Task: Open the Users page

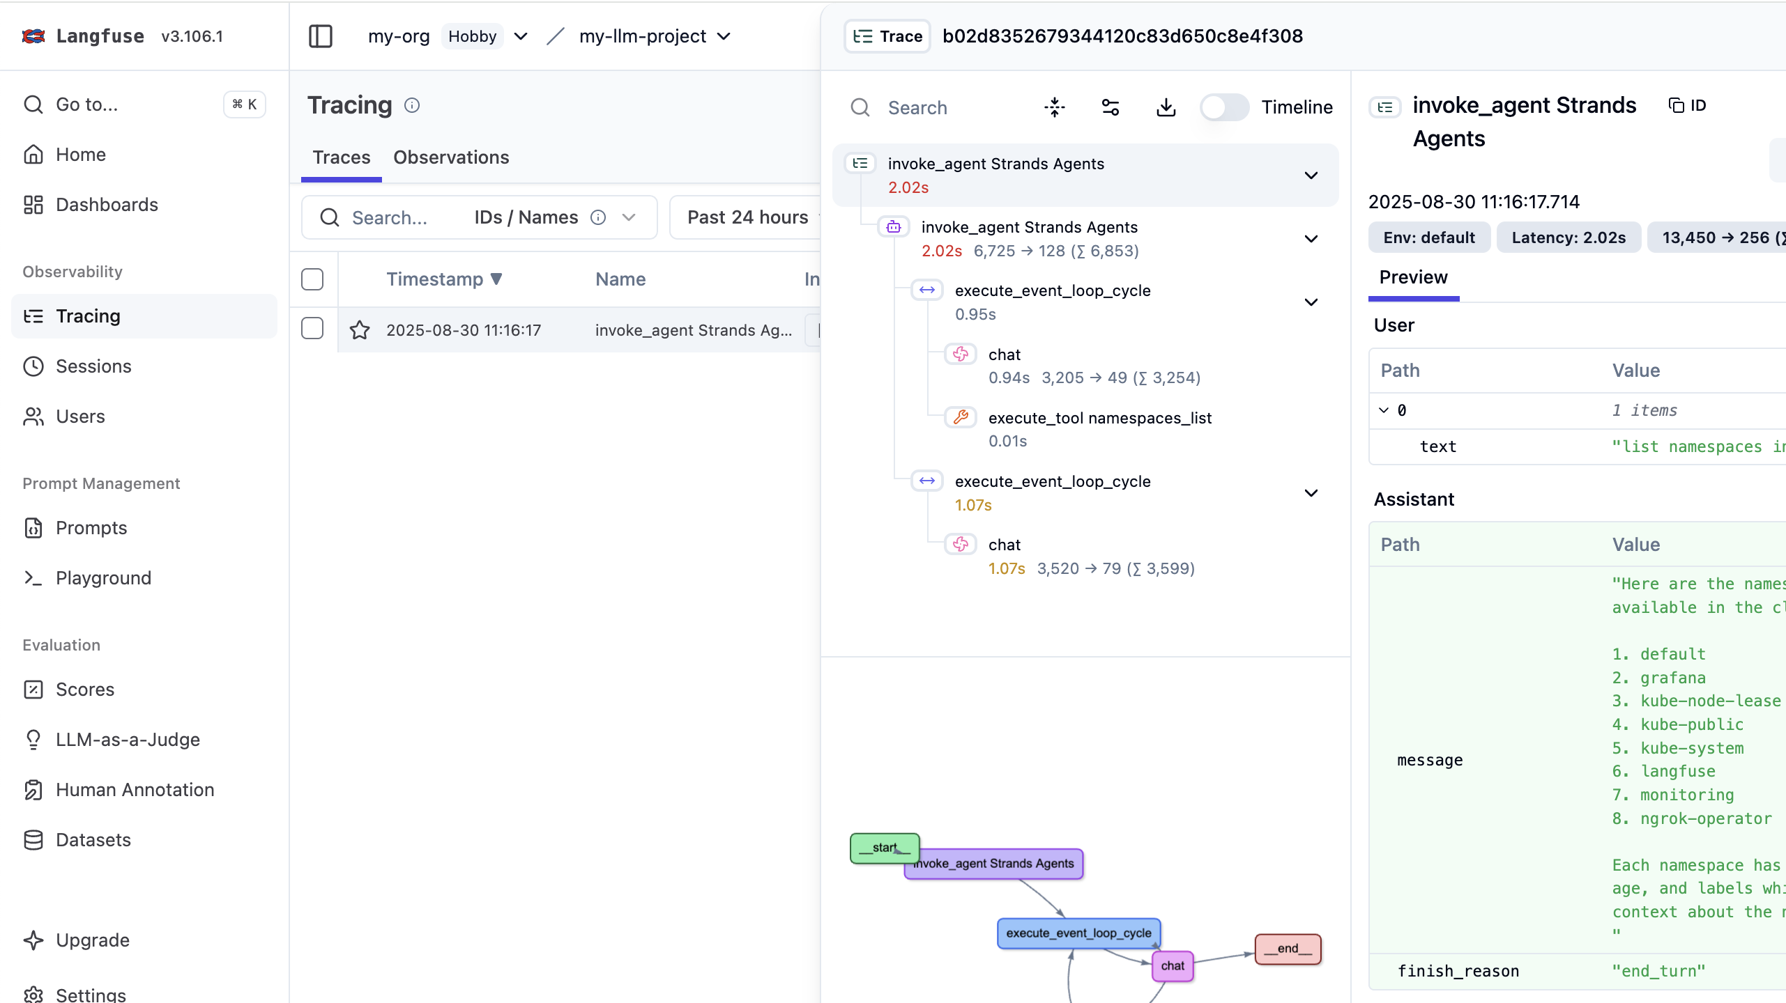Action: 144,417
